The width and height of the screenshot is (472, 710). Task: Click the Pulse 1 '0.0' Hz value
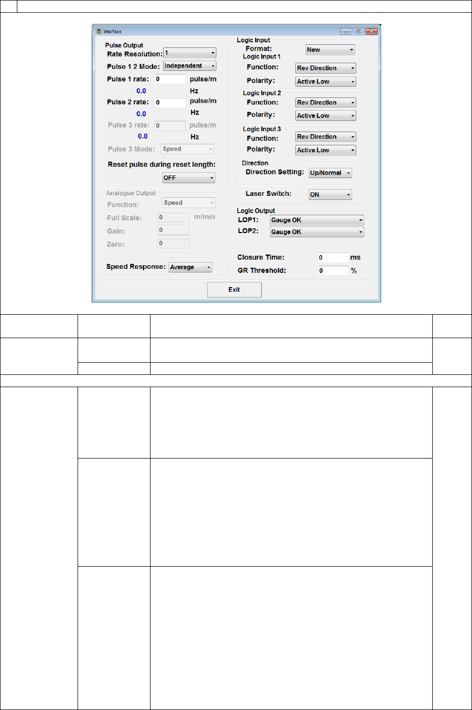click(x=141, y=91)
